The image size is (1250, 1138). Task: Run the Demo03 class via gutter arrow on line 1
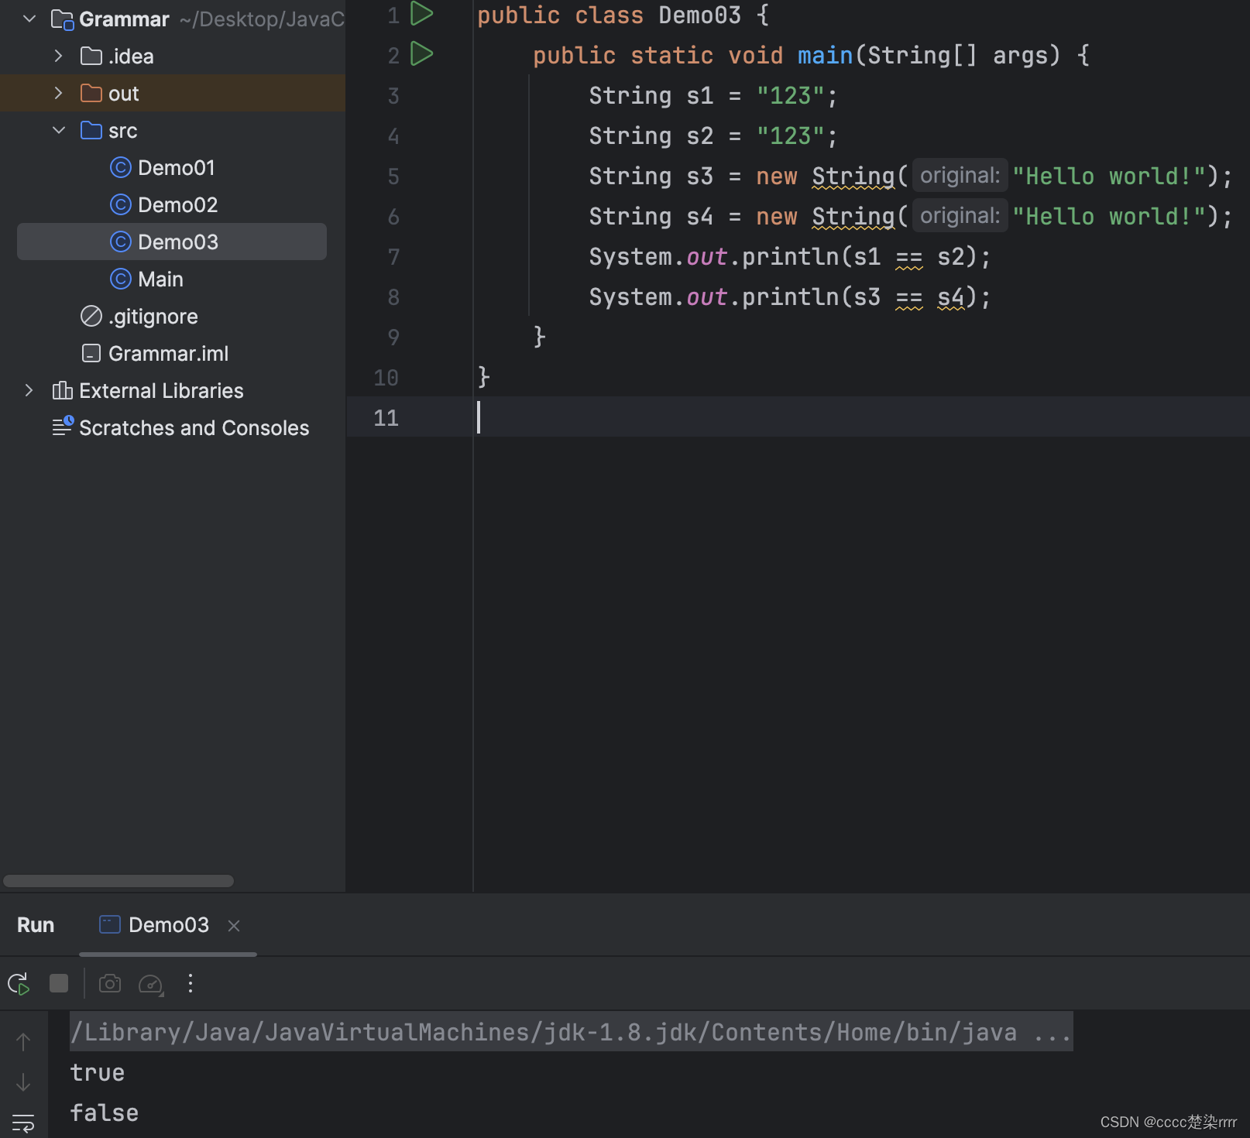[421, 14]
